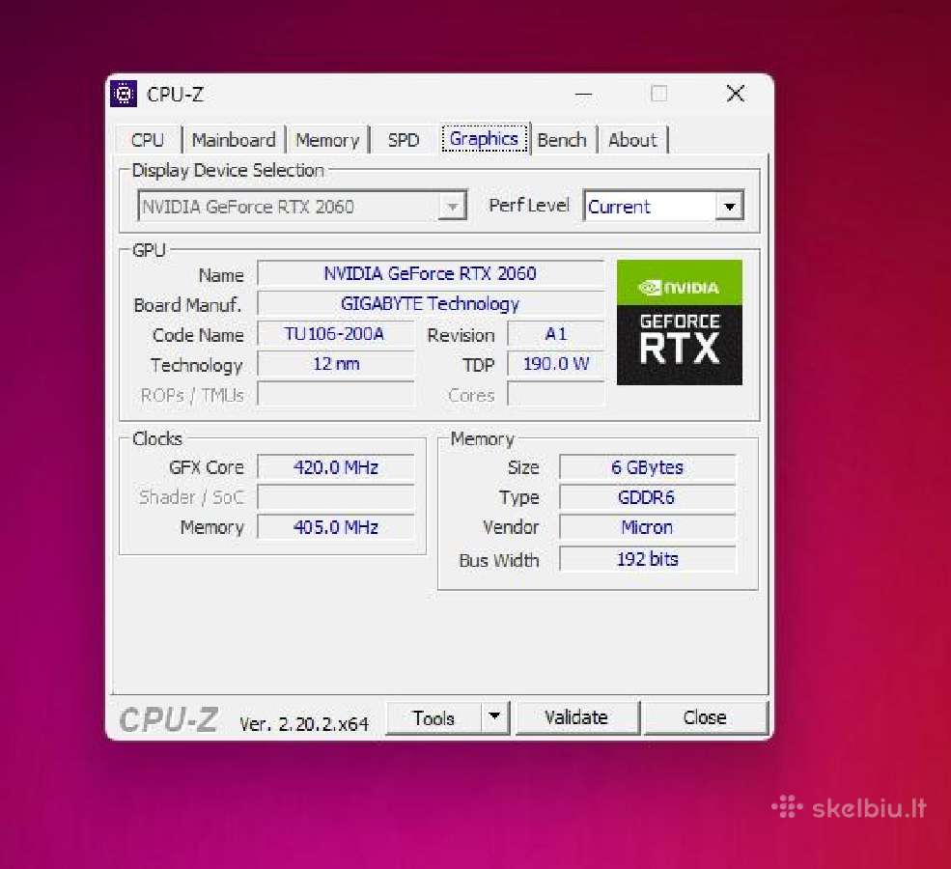Open the SPD tab

pos(404,140)
